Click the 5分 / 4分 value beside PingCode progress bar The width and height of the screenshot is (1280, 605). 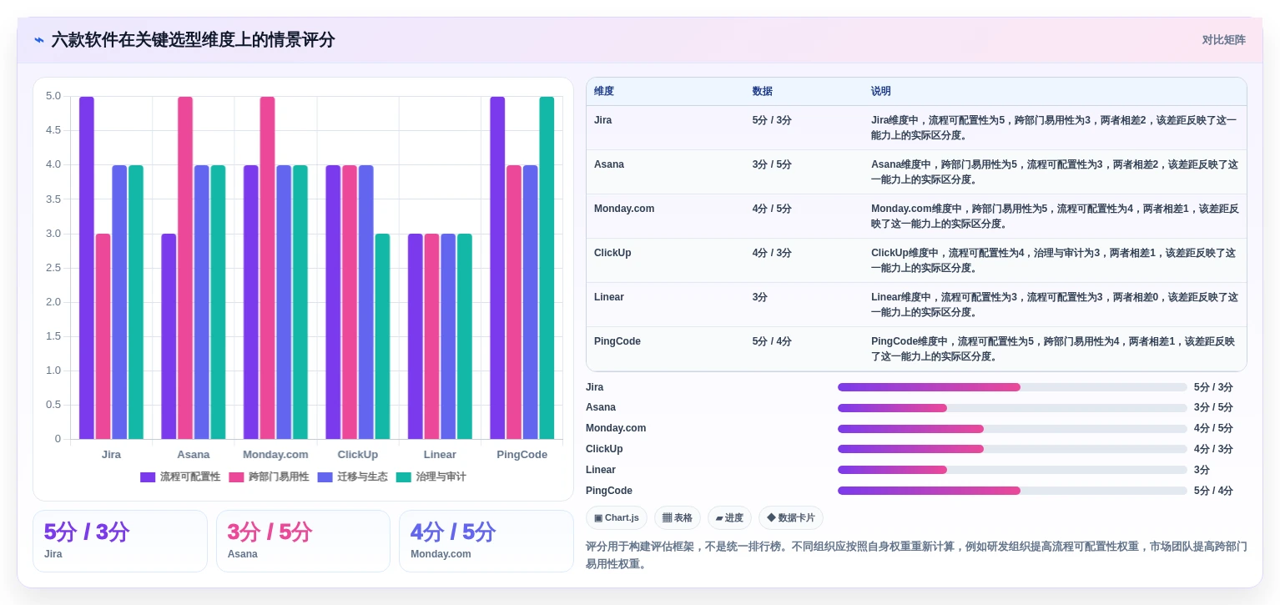pos(1213,491)
